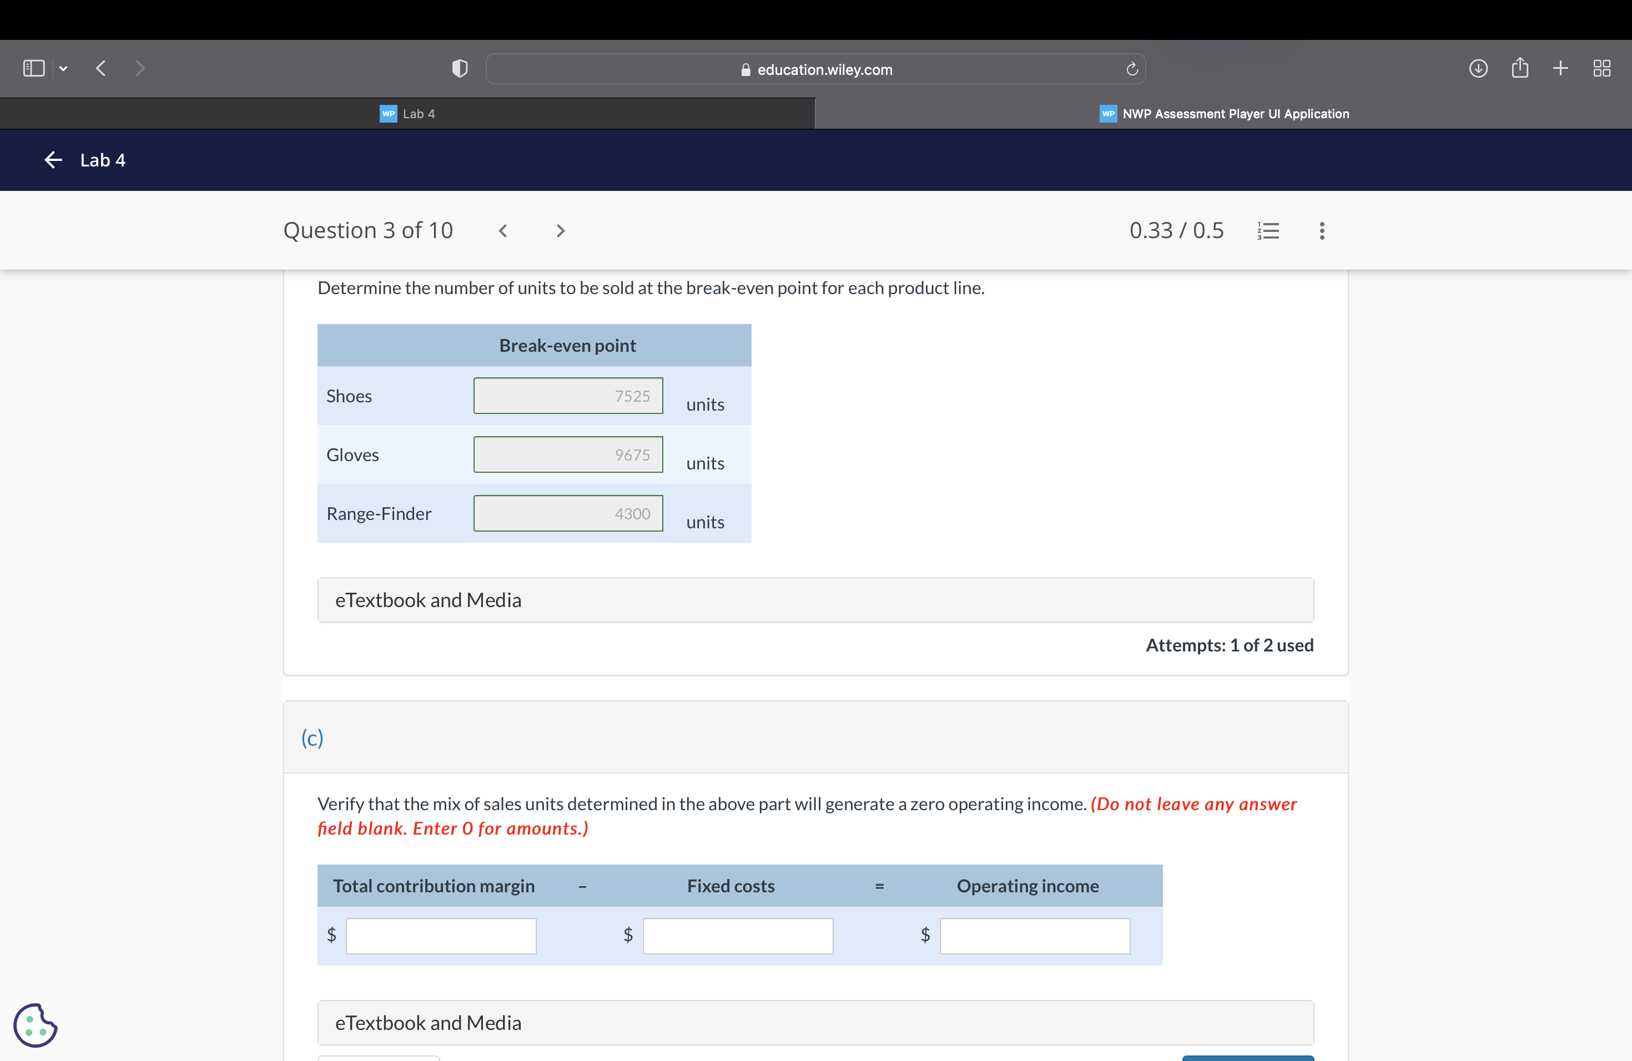
Task: Click the Total contribution margin input field
Action: (441, 936)
